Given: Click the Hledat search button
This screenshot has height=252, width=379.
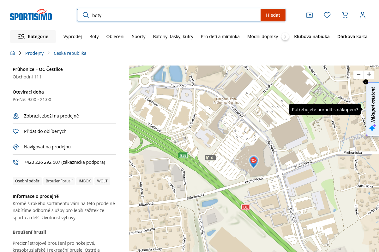Looking at the screenshot, I should [x=273, y=15].
